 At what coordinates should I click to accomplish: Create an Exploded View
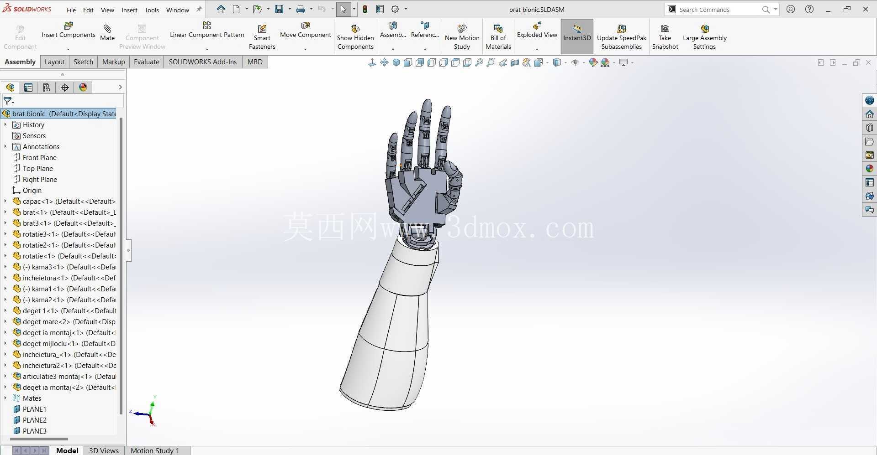(x=537, y=30)
